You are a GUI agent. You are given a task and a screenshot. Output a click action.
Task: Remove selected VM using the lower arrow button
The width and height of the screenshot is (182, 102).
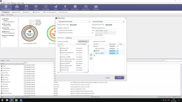click(91, 58)
